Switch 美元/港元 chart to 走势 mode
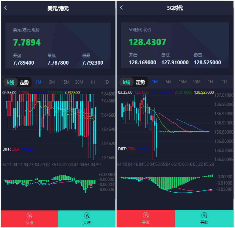The image size is (235, 228). click(x=24, y=82)
